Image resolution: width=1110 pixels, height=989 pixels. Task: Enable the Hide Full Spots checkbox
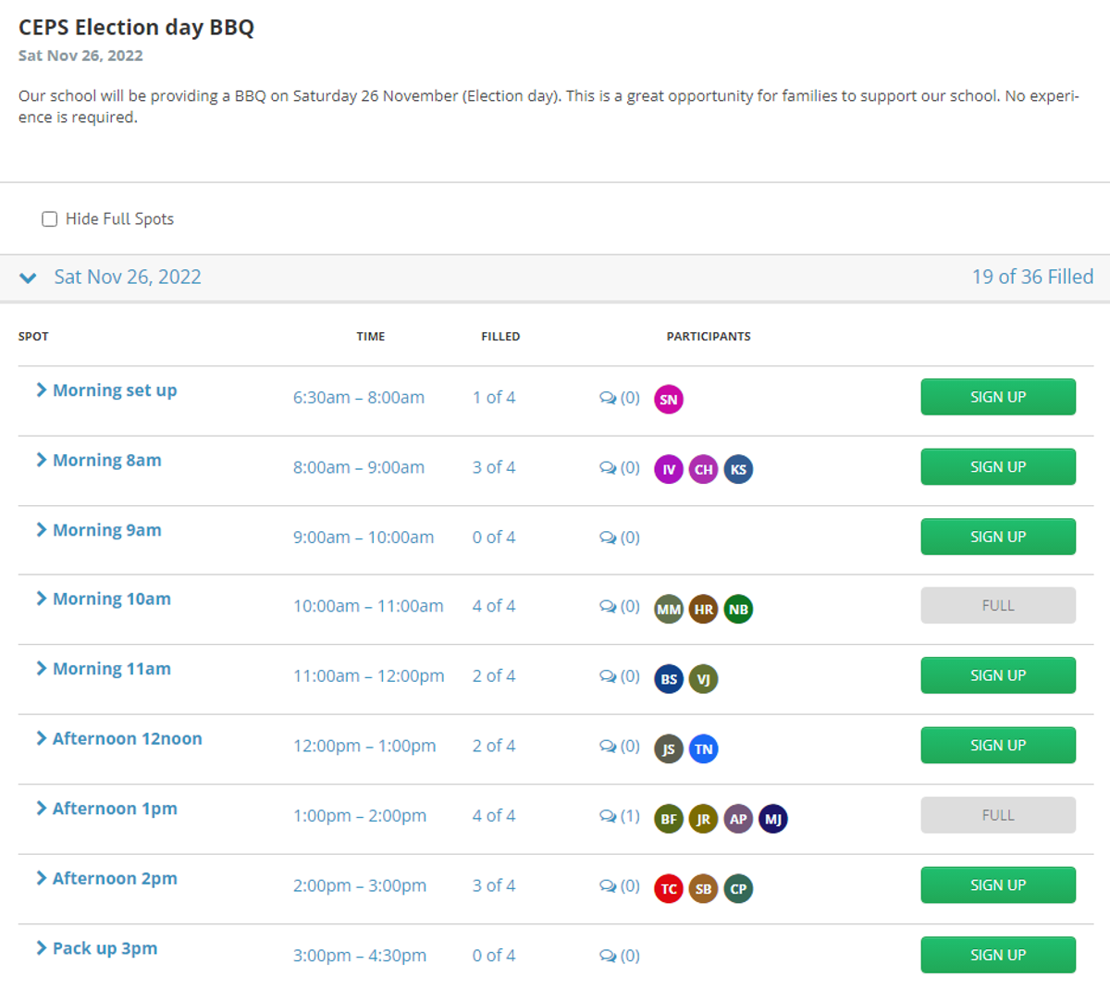50,219
